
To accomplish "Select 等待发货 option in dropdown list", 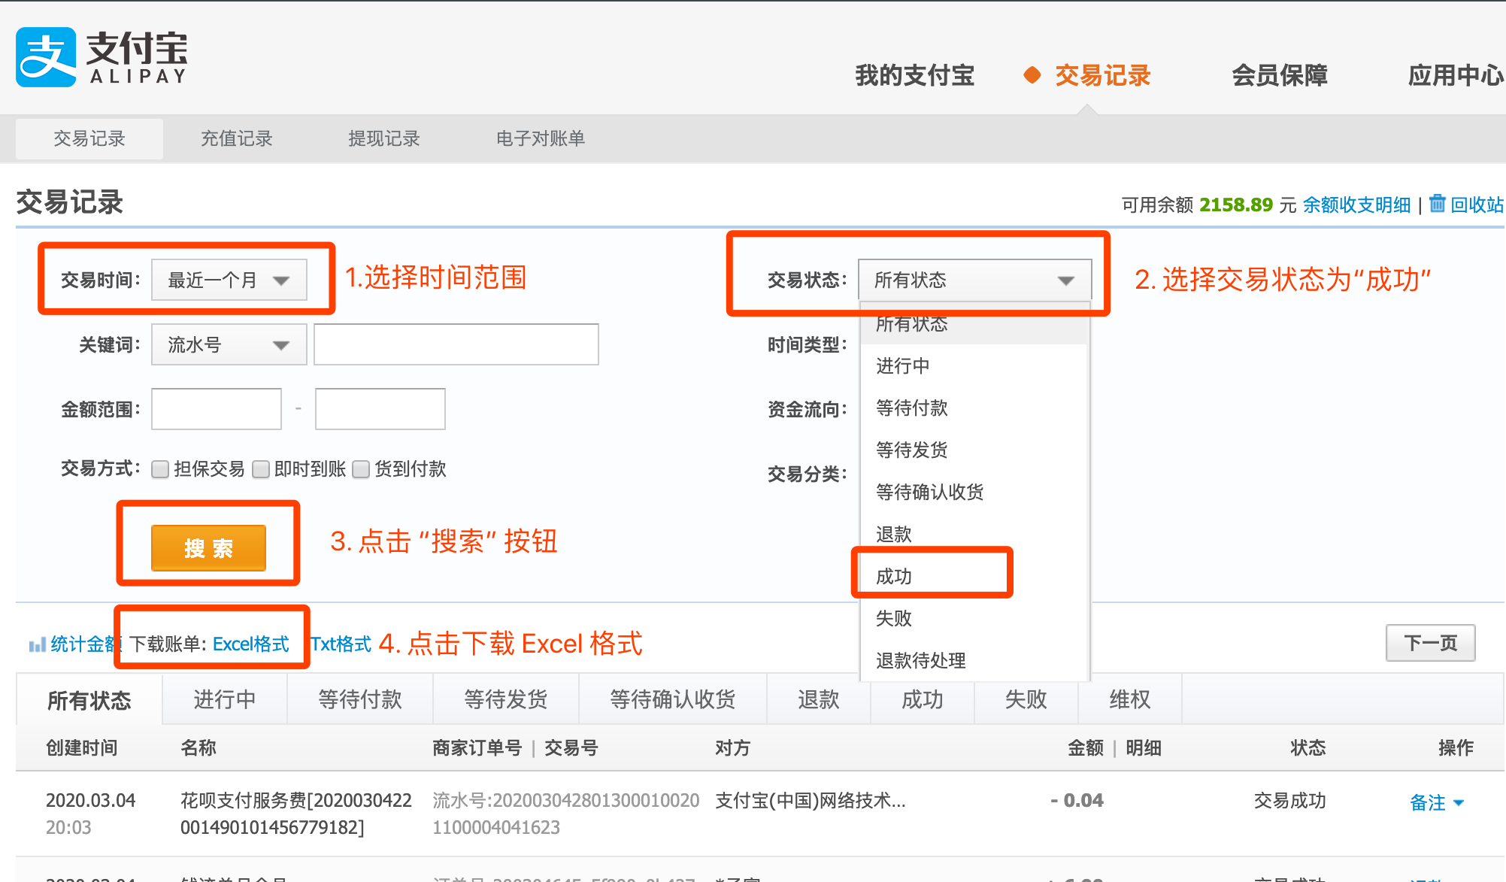I will pos(974,450).
